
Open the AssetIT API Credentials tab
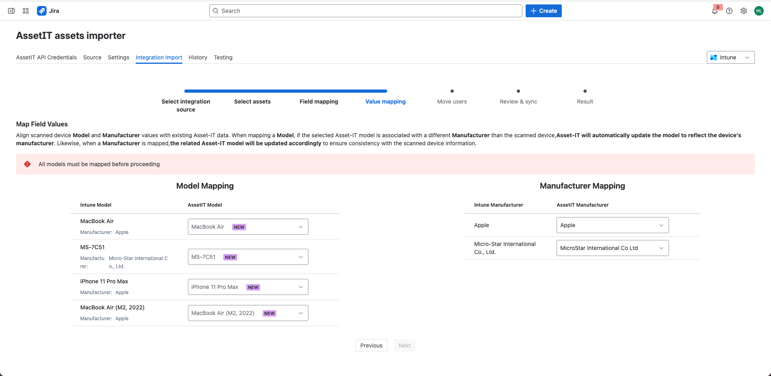click(x=46, y=57)
